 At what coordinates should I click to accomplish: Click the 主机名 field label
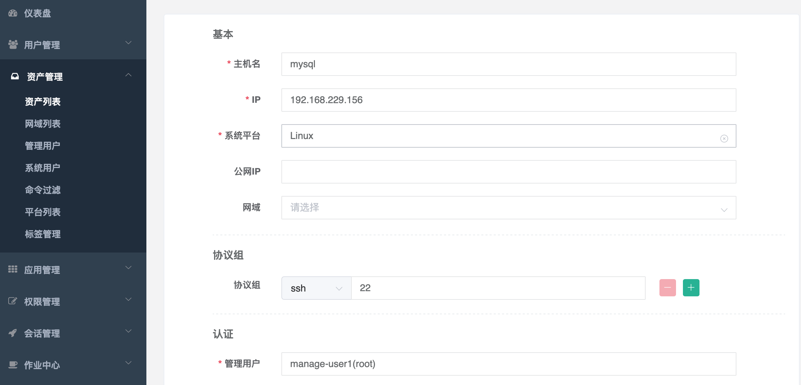point(247,64)
